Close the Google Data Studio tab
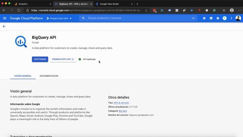Viewport: 243px width, 137px height. point(132,4)
